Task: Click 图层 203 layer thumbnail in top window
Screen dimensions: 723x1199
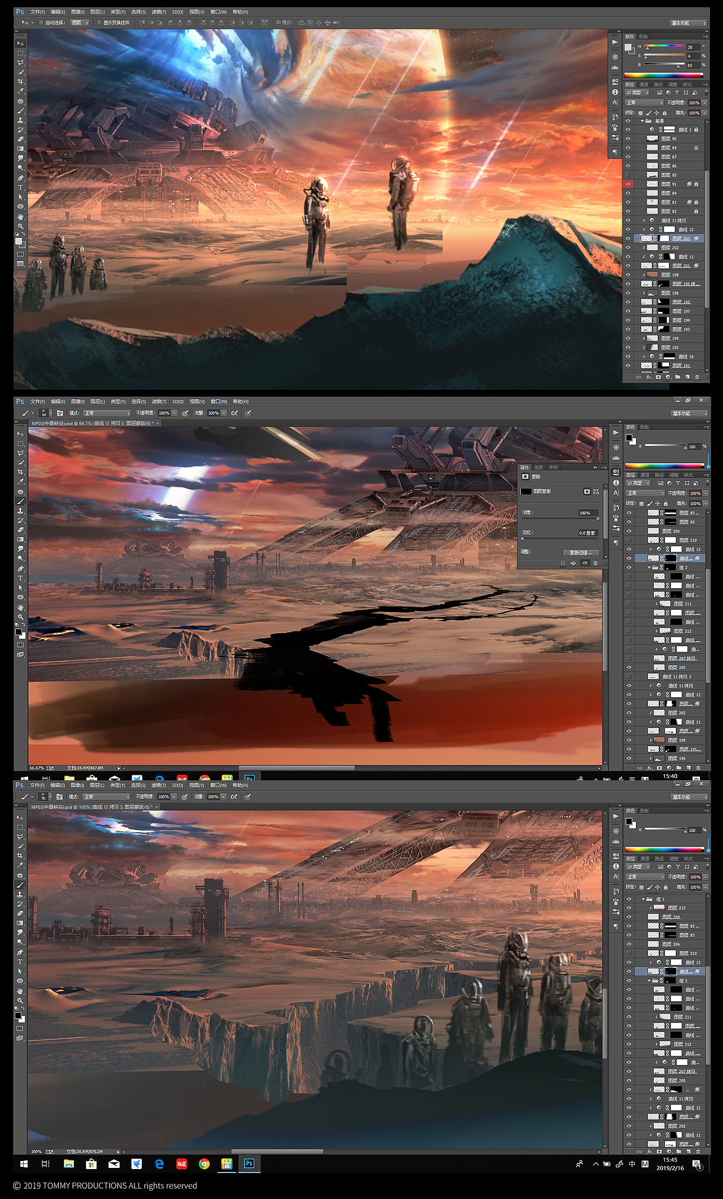Action: pyautogui.click(x=646, y=238)
